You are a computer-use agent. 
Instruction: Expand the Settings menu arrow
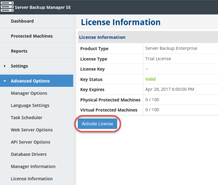(x=5, y=66)
